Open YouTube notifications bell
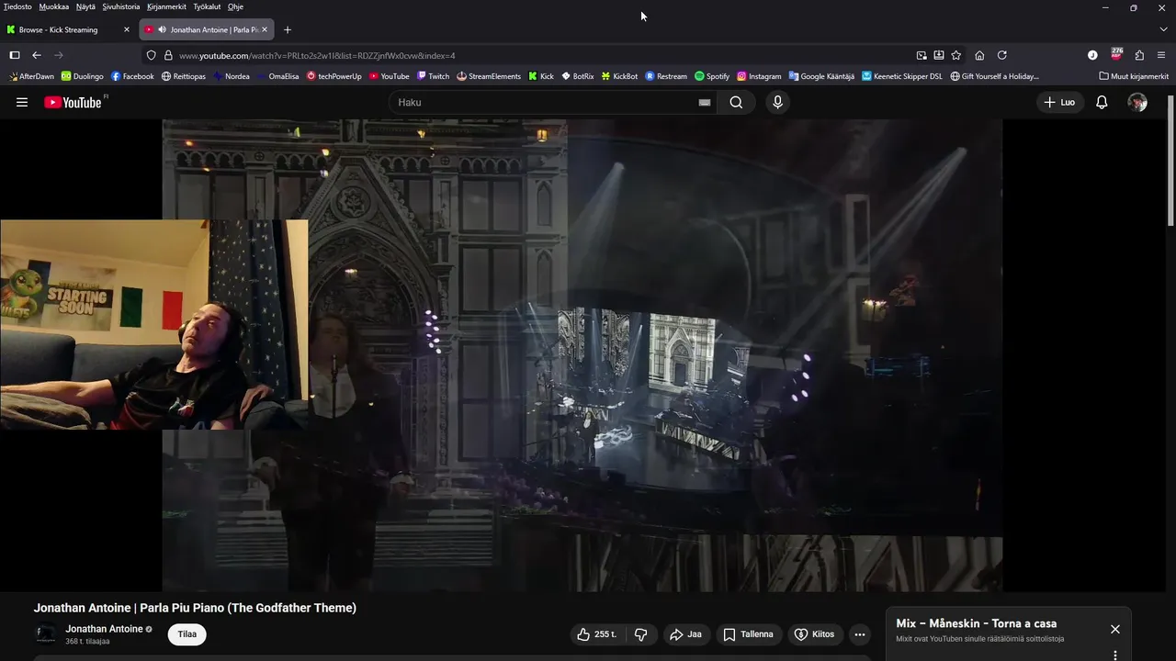Viewport: 1176px width, 661px height. (1102, 102)
